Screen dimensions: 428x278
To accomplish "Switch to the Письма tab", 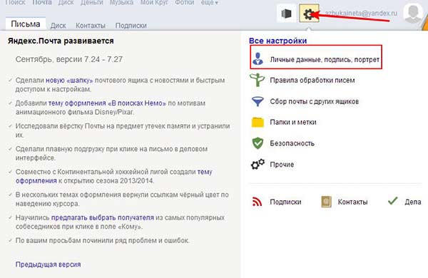I will pyautogui.click(x=26, y=24).
